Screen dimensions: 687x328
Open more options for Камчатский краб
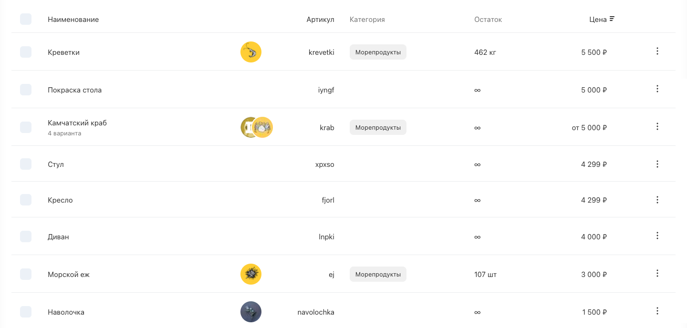[657, 126]
